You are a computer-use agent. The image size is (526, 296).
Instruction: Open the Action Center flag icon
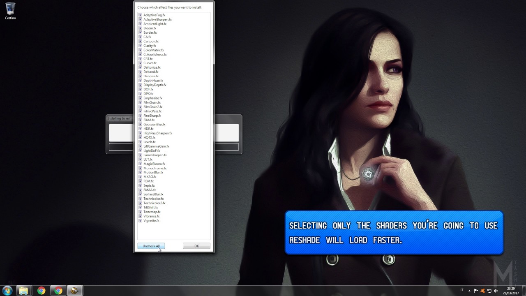coord(476,291)
